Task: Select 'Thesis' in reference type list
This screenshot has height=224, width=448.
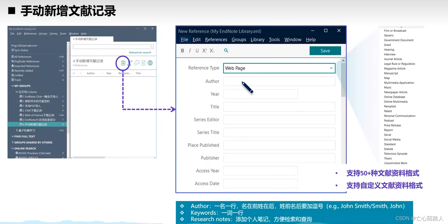Action: click(x=388, y=158)
